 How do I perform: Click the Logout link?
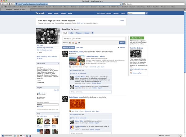(123, 13)
